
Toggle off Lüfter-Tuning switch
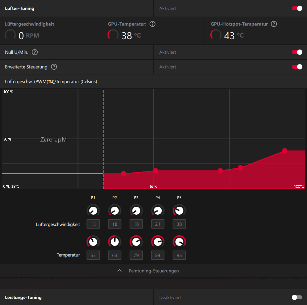pos(297,8)
